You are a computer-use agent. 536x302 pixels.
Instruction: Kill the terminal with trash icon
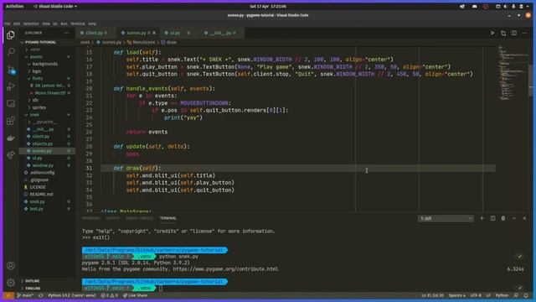tap(503, 218)
